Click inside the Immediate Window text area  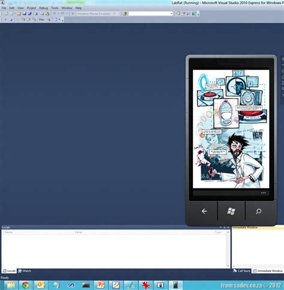(x=258, y=247)
